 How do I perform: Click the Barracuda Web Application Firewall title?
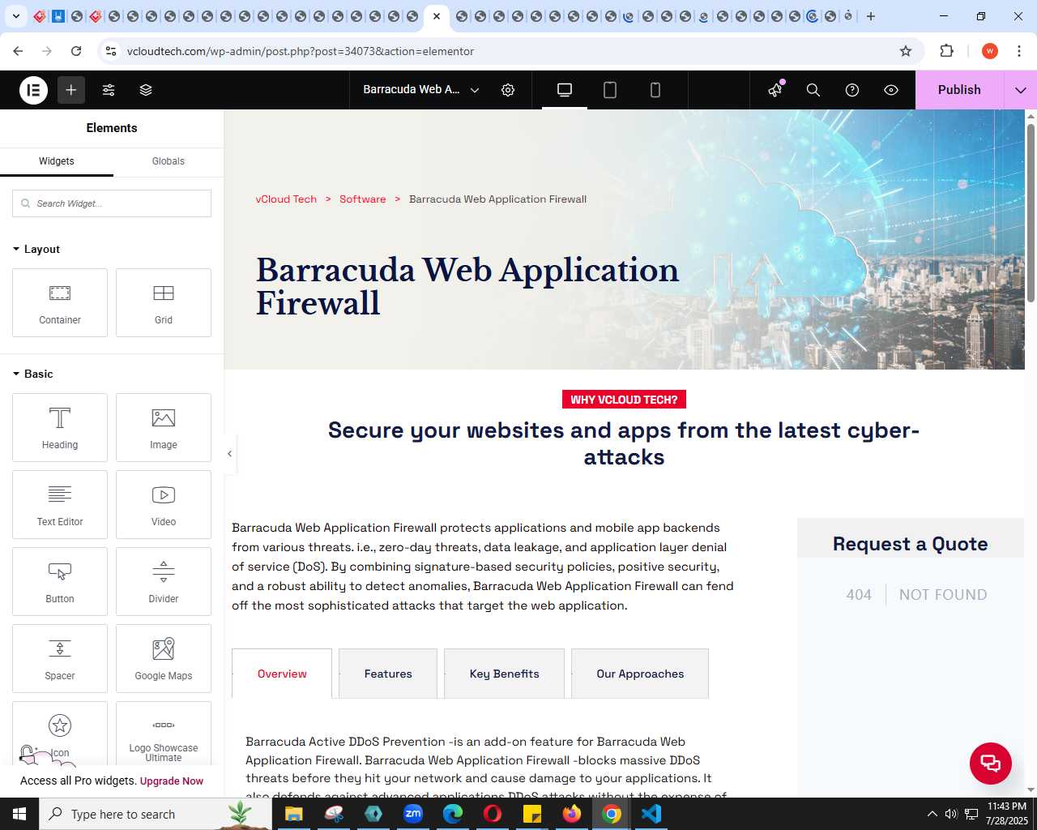click(x=467, y=286)
